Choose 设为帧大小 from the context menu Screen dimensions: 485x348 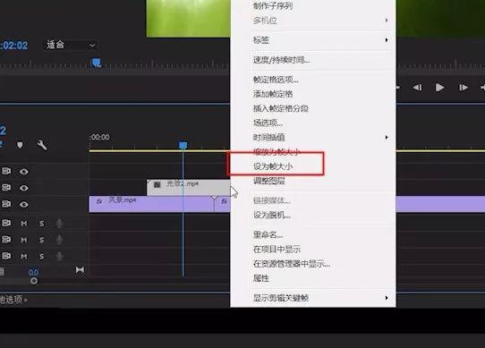[273, 166]
